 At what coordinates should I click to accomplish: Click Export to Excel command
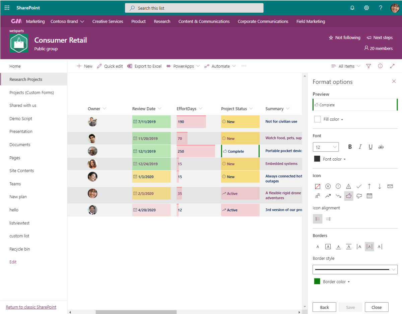click(x=144, y=66)
